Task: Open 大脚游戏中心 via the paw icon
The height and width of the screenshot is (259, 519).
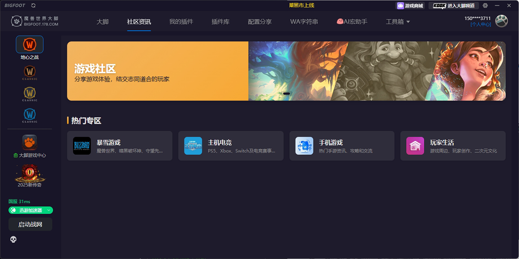Action: (x=29, y=142)
